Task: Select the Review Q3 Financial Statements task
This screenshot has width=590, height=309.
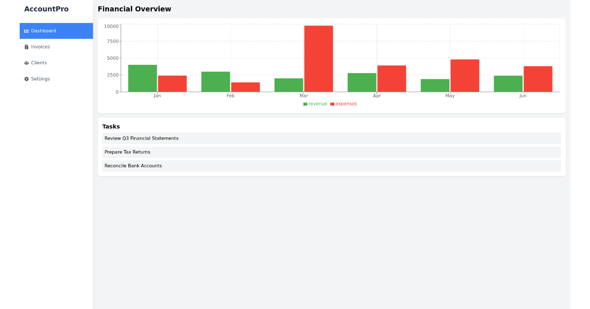Action: point(141,138)
